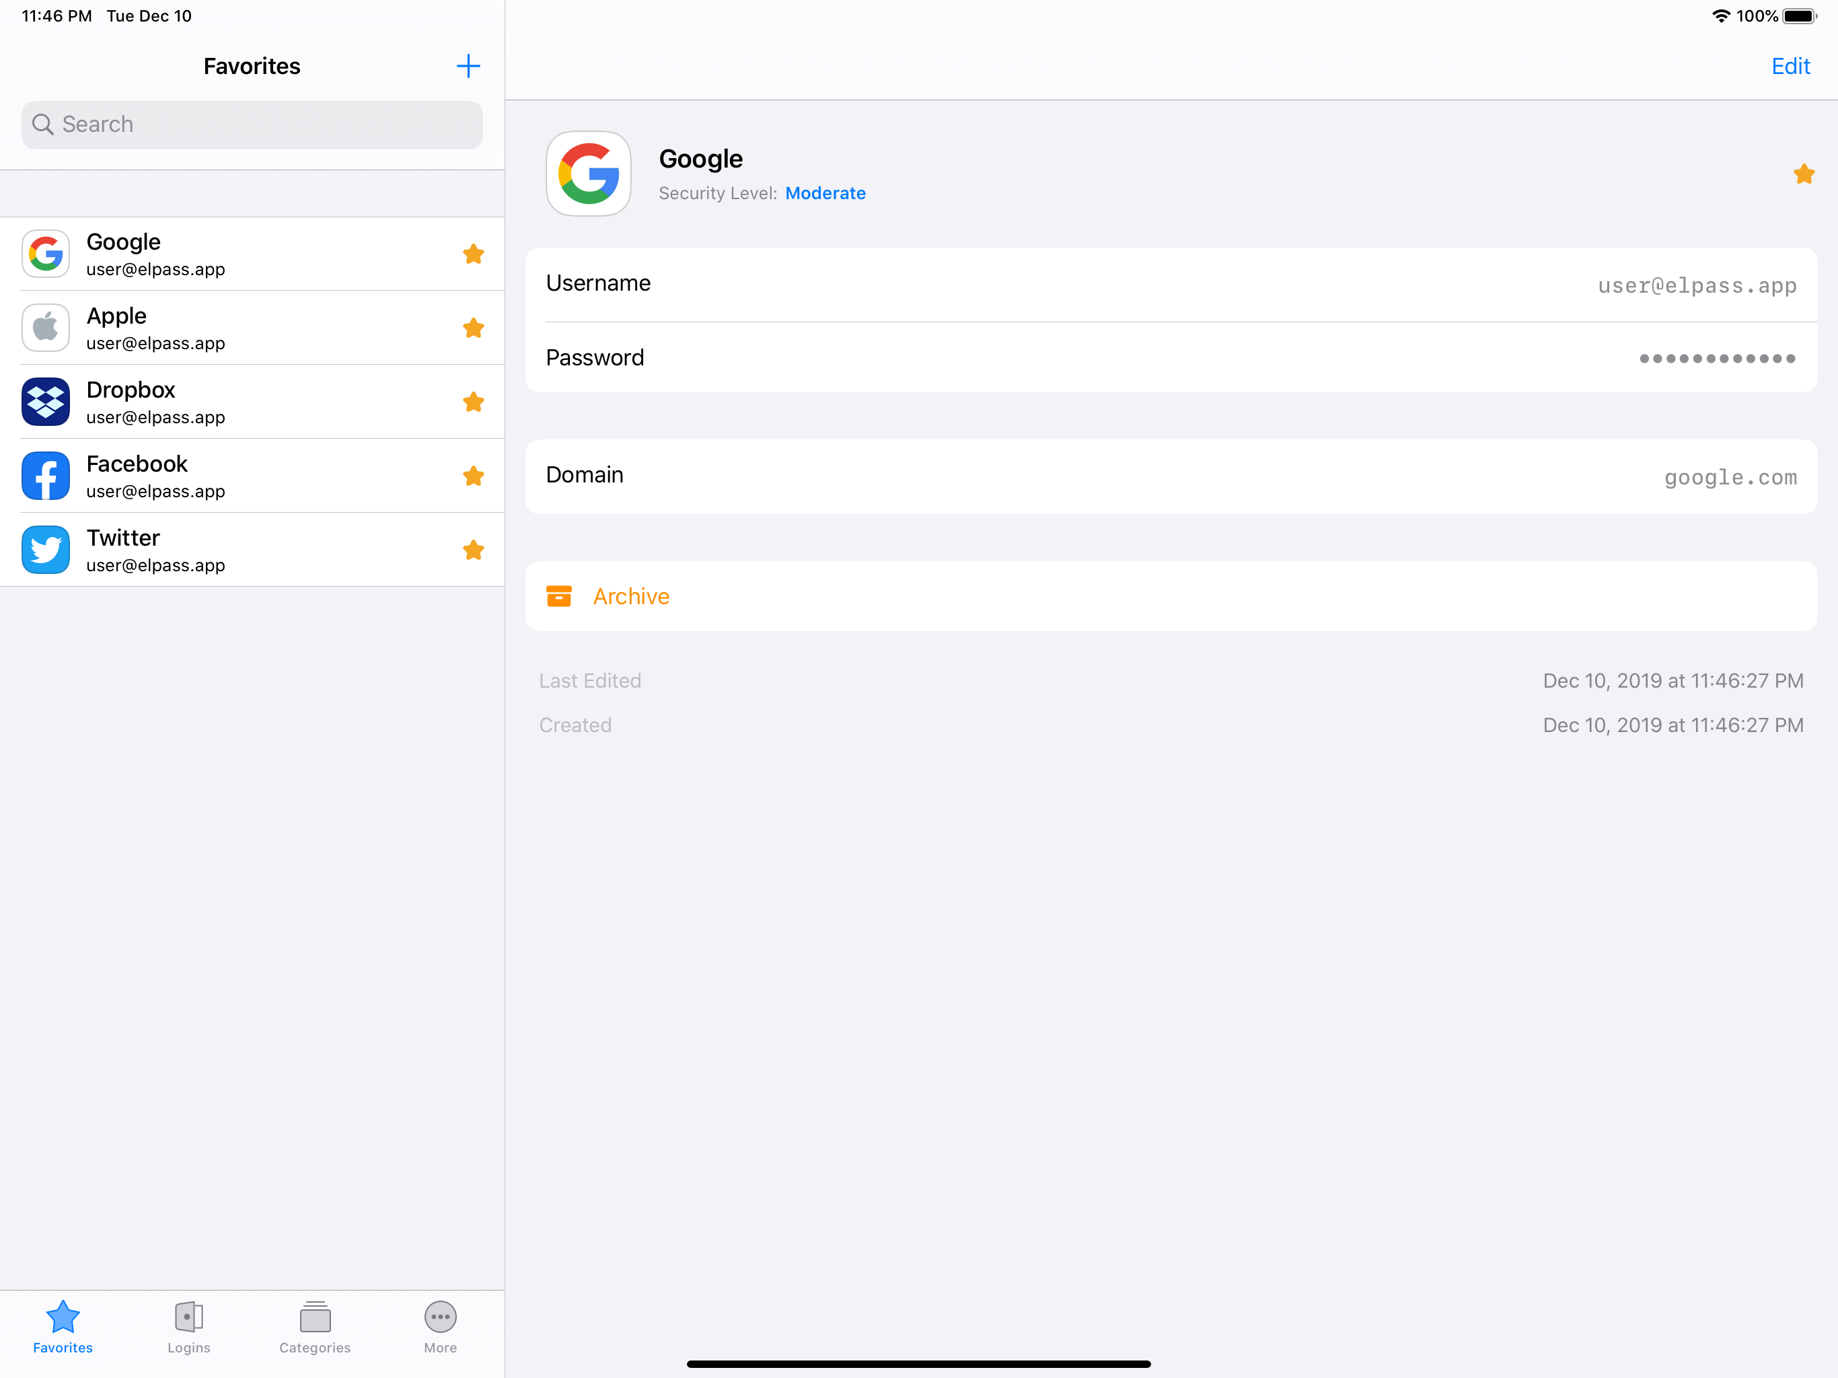Click the Last Edited timestamp value
Image resolution: width=1838 pixels, height=1378 pixels.
[x=1673, y=681]
